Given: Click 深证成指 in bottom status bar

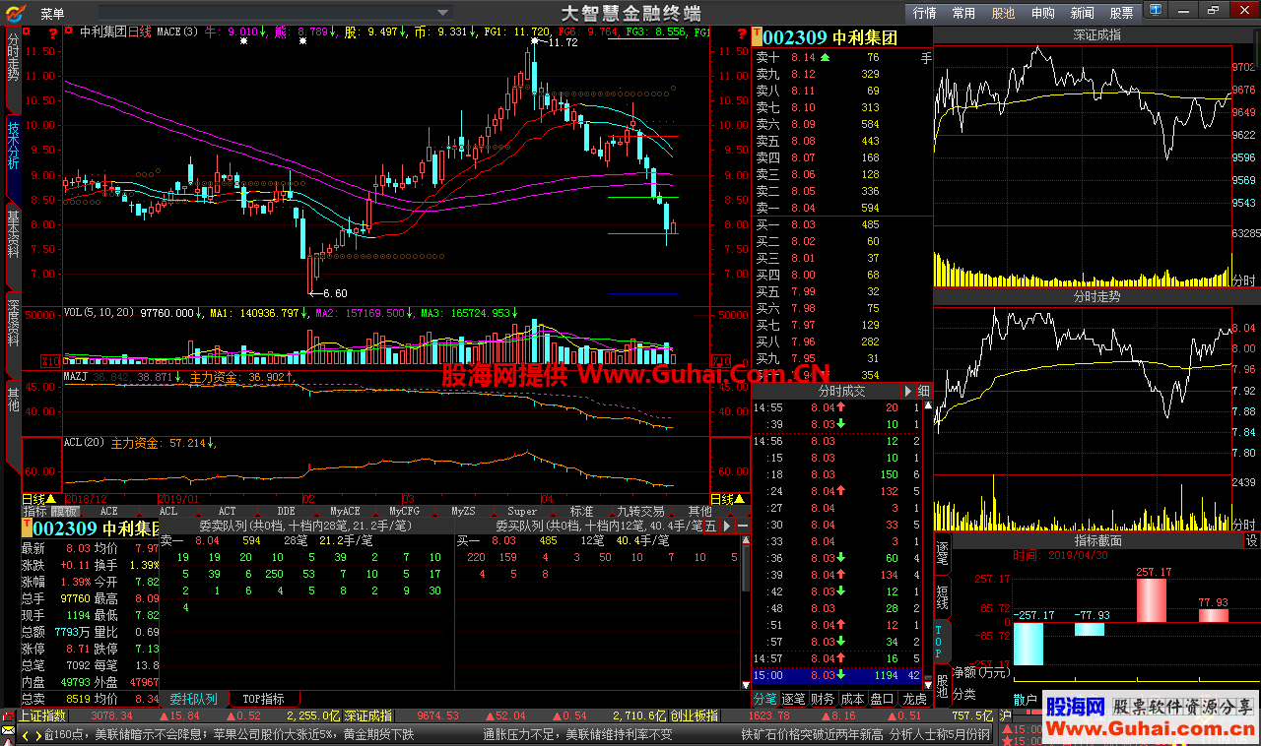Looking at the screenshot, I should [367, 715].
